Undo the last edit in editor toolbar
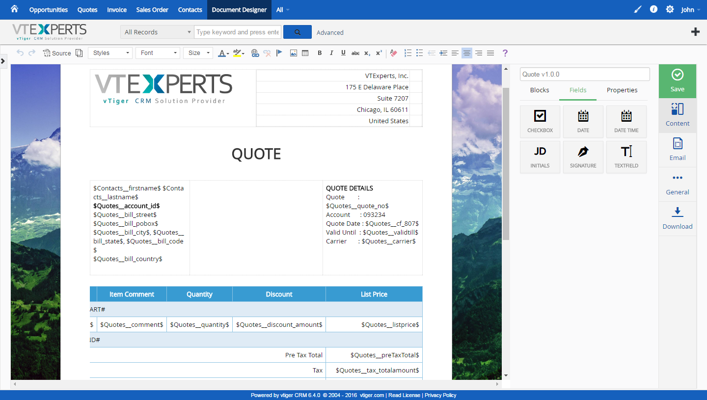Screen dimensions: 707x400 pyautogui.click(x=20, y=53)
